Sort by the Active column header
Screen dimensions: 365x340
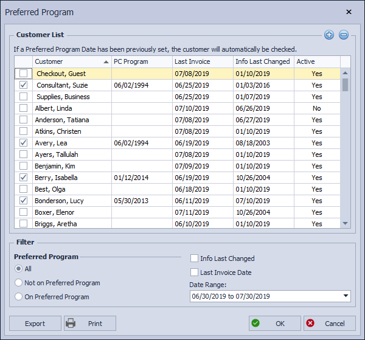coord(318,61)
